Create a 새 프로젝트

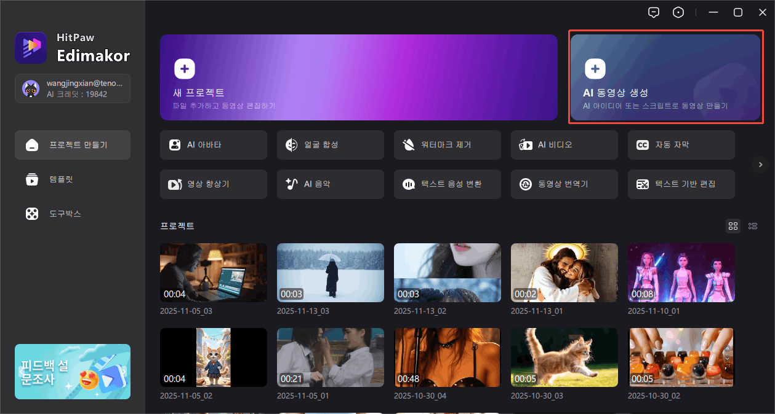point(358,77)
